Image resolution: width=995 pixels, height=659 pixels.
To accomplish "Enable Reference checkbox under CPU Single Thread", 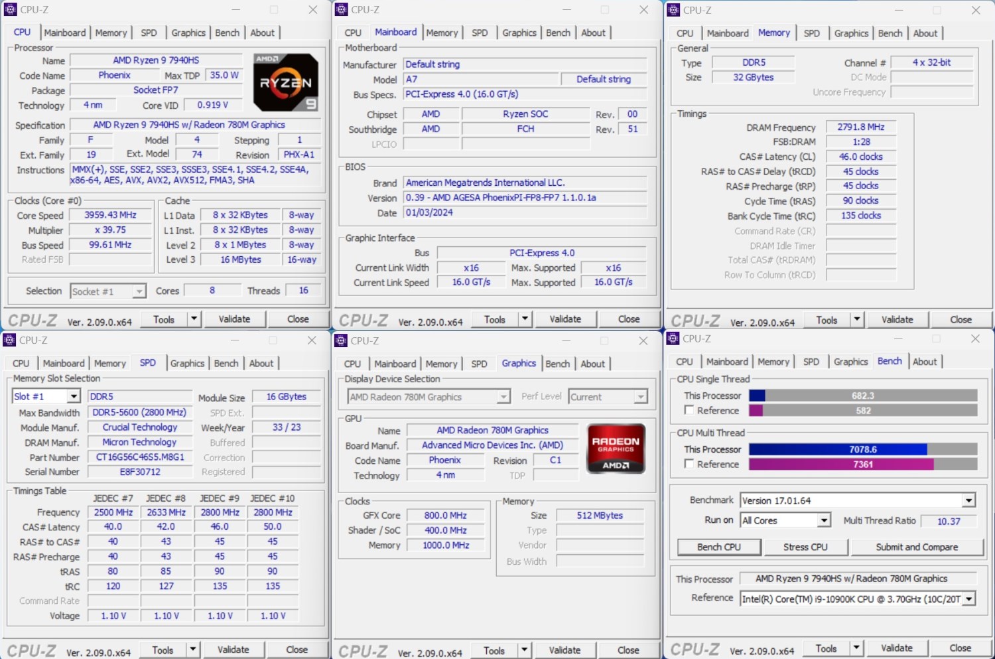I will click(x=689, y=410).
